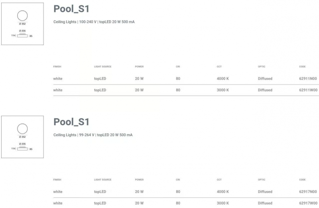Click the 99-264 V ceiling lights description

pos(93,135)
